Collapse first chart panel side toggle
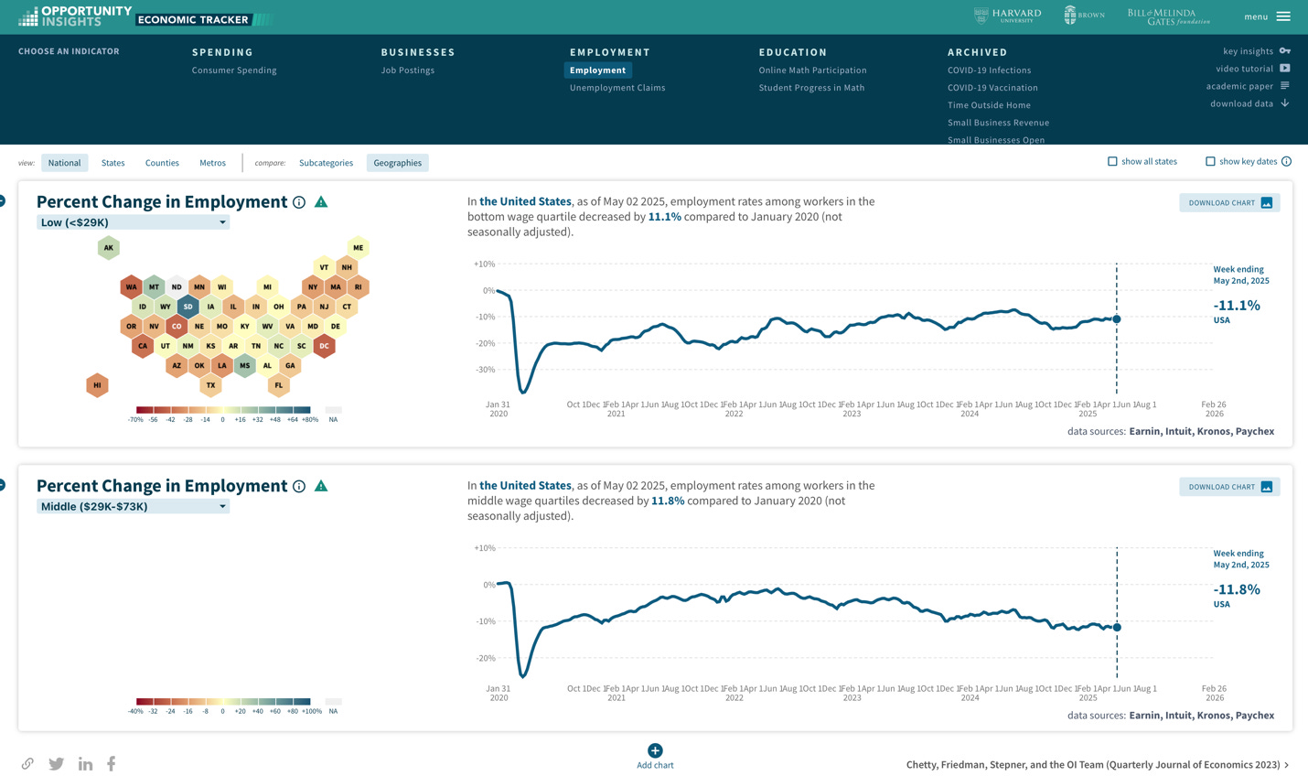This screenshot has width=1308, height=776. (3, 200)
